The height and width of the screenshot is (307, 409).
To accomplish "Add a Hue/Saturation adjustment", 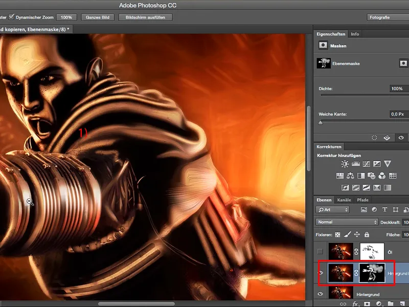I will [x=340, y=176].
